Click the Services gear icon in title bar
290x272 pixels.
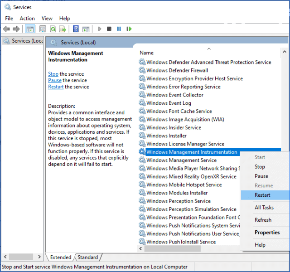coord(8,7)
